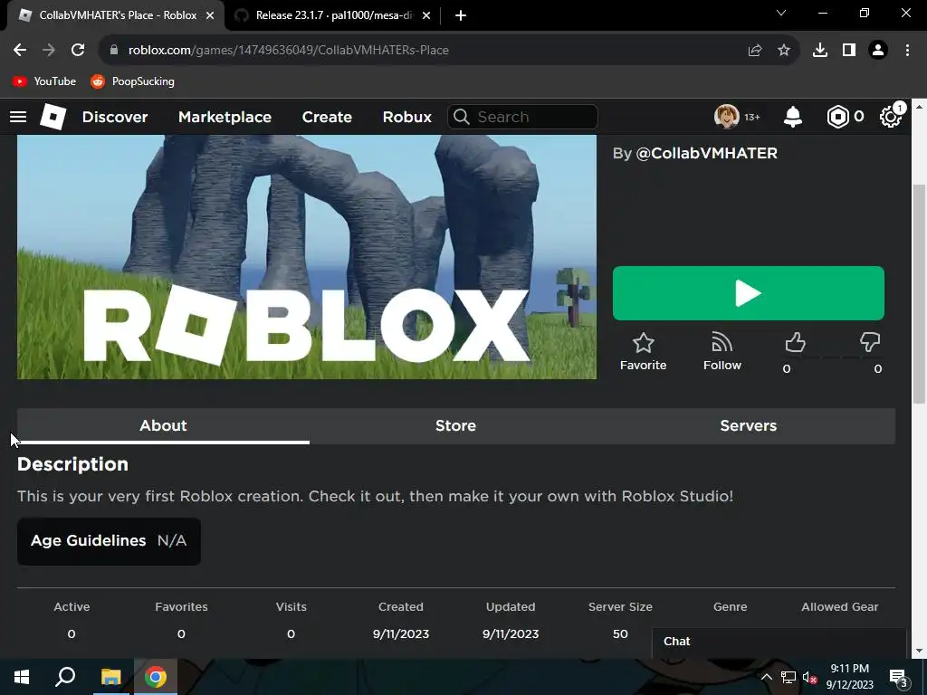Viewport: 927px width, 695px height.
Task: Open the user avatar profile icon
Action: pos(726,117)
